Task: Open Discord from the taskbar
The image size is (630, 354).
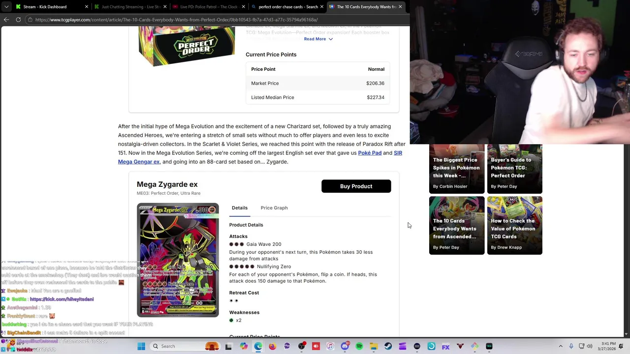Action: 345,346
